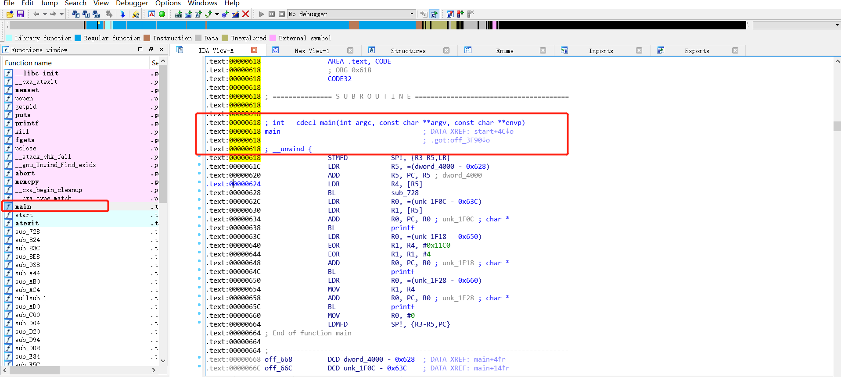Select 'popen' in the functions list
841x377 pixels.
(80, 98)
